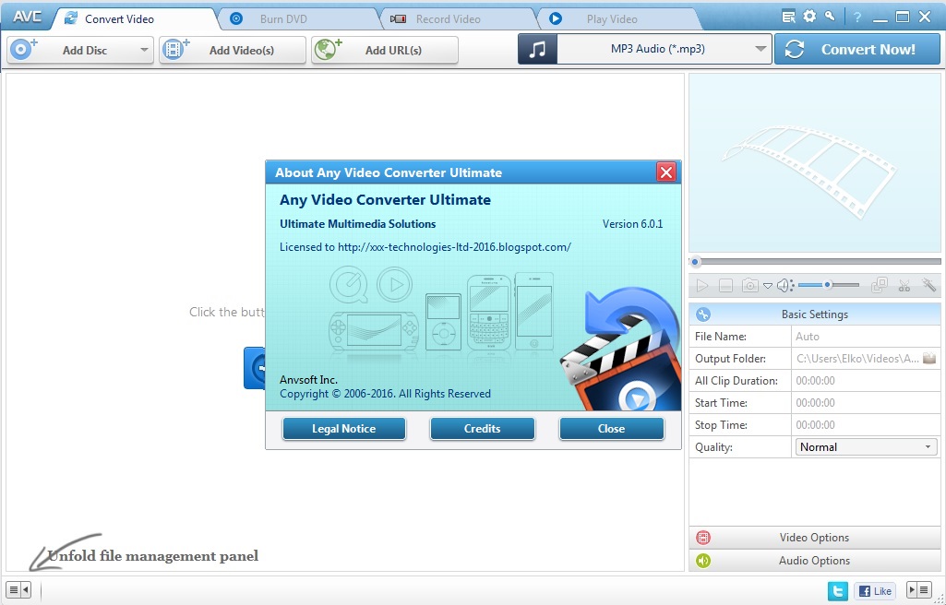Click the Legal Notice button
The image size is (946, 605).
[x=344, y=429]
